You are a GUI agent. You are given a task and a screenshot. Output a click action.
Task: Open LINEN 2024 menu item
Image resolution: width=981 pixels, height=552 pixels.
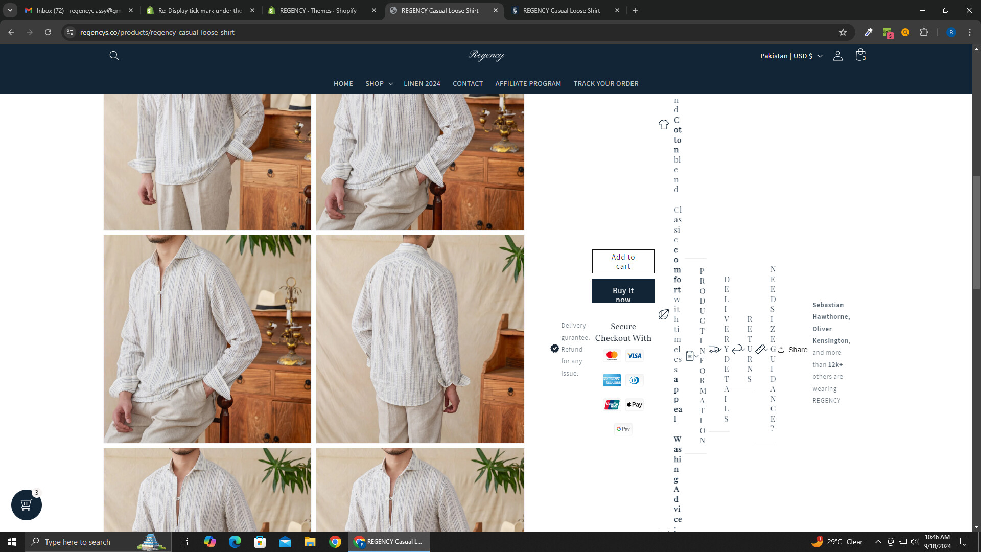(x=422, y=84)
